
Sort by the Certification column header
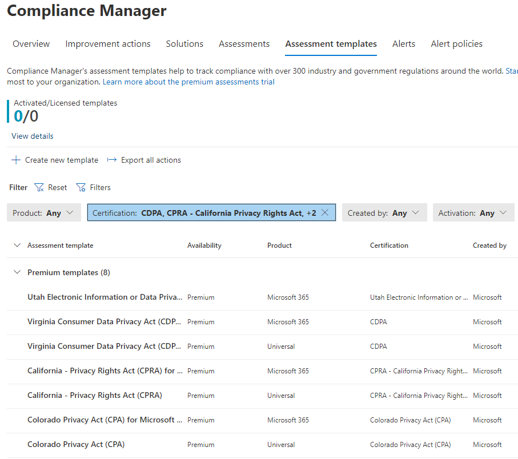coord(389,245)
